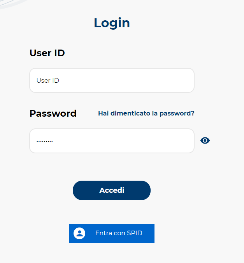
Task: Click the Login heading
Action: [112, 23]
